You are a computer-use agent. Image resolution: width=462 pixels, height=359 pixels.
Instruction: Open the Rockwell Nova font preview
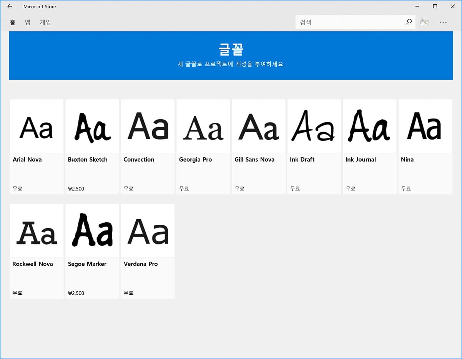tap(37, 230)
